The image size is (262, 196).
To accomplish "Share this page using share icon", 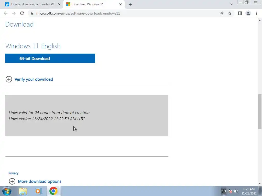I will [222, 13].
